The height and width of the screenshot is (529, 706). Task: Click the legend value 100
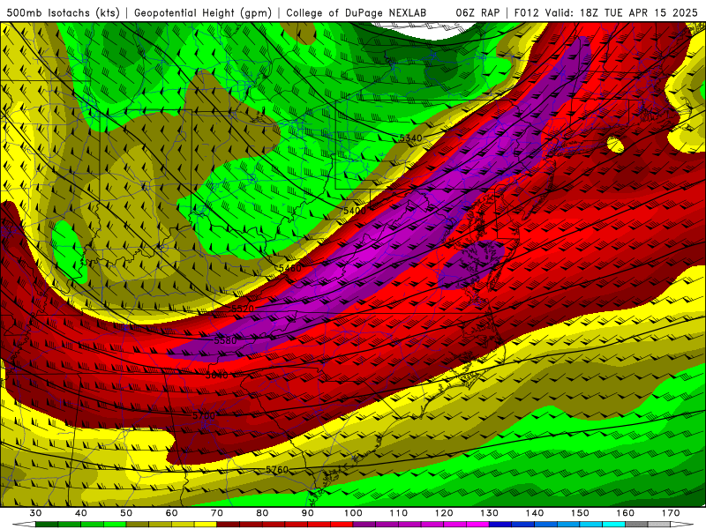click(x=353, y=513)
